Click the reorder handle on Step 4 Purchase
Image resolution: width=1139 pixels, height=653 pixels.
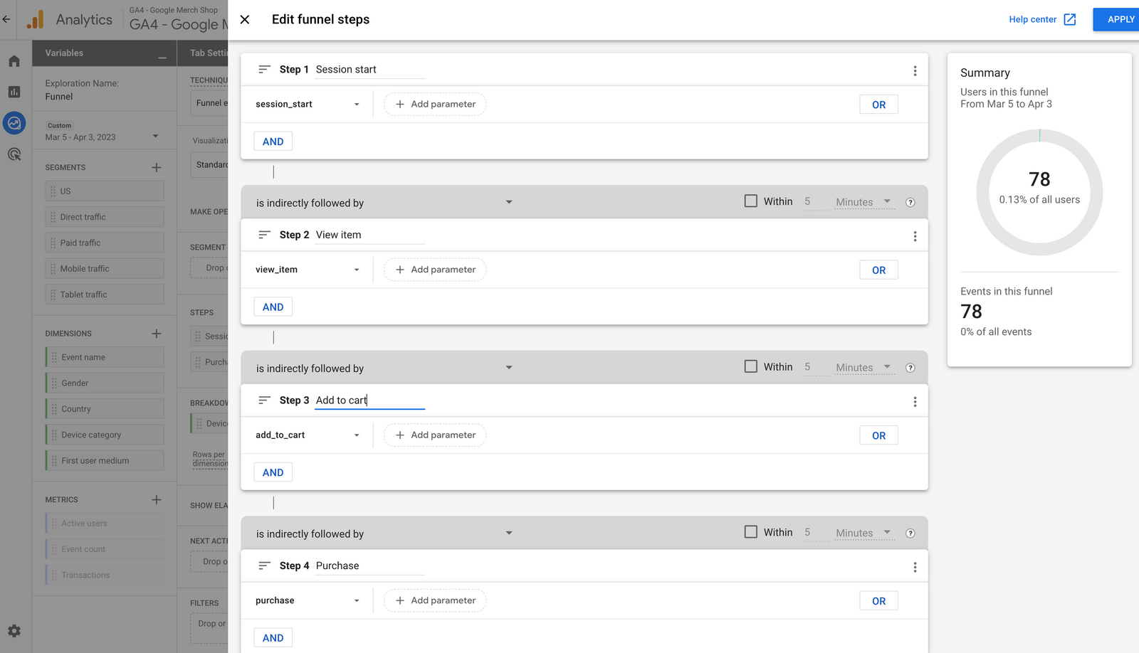coord(264,566)
